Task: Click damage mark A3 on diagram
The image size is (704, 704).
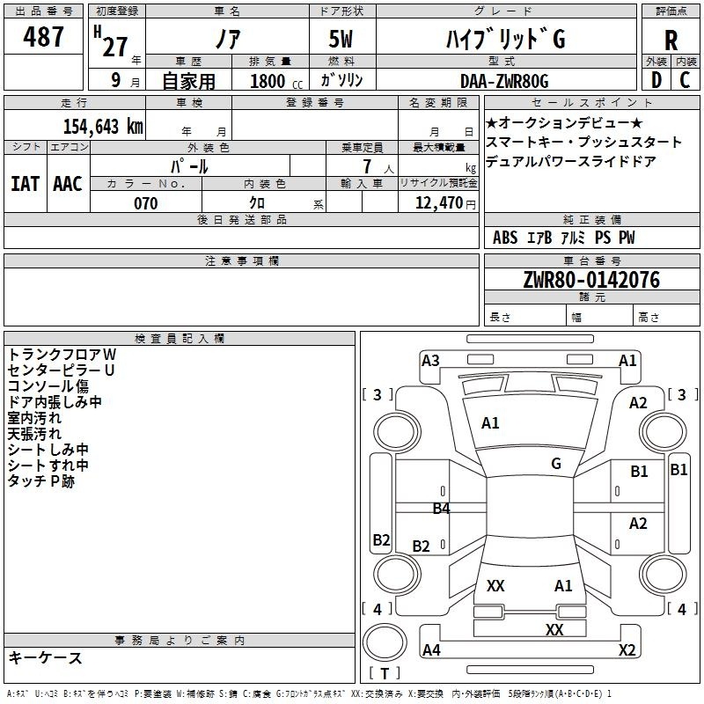Action: 430,361
